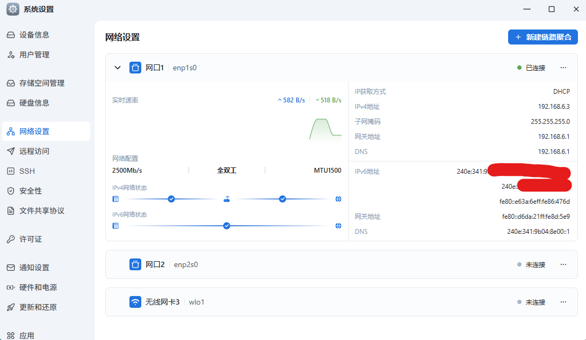Click the SSH terminal icon in sidebar
Image resolution: width=586 pixels, height=340 pixels.
11,171
